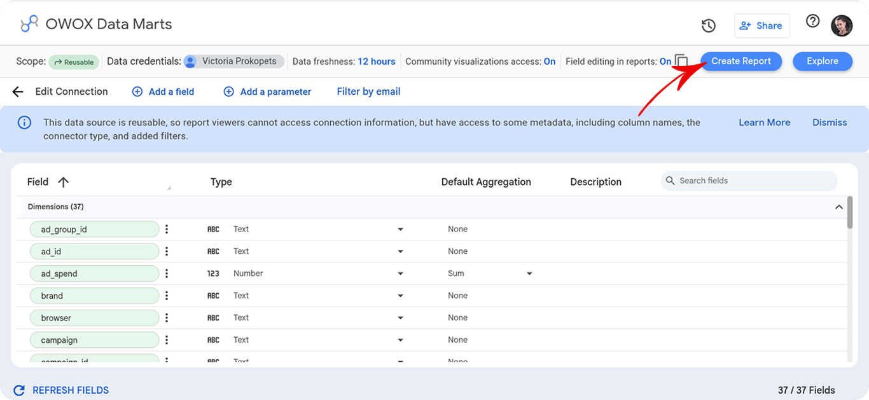The image size is (869, 400).
Task: Open the version history clock icon
Action: pyautogui.click(x=708, y=26)
